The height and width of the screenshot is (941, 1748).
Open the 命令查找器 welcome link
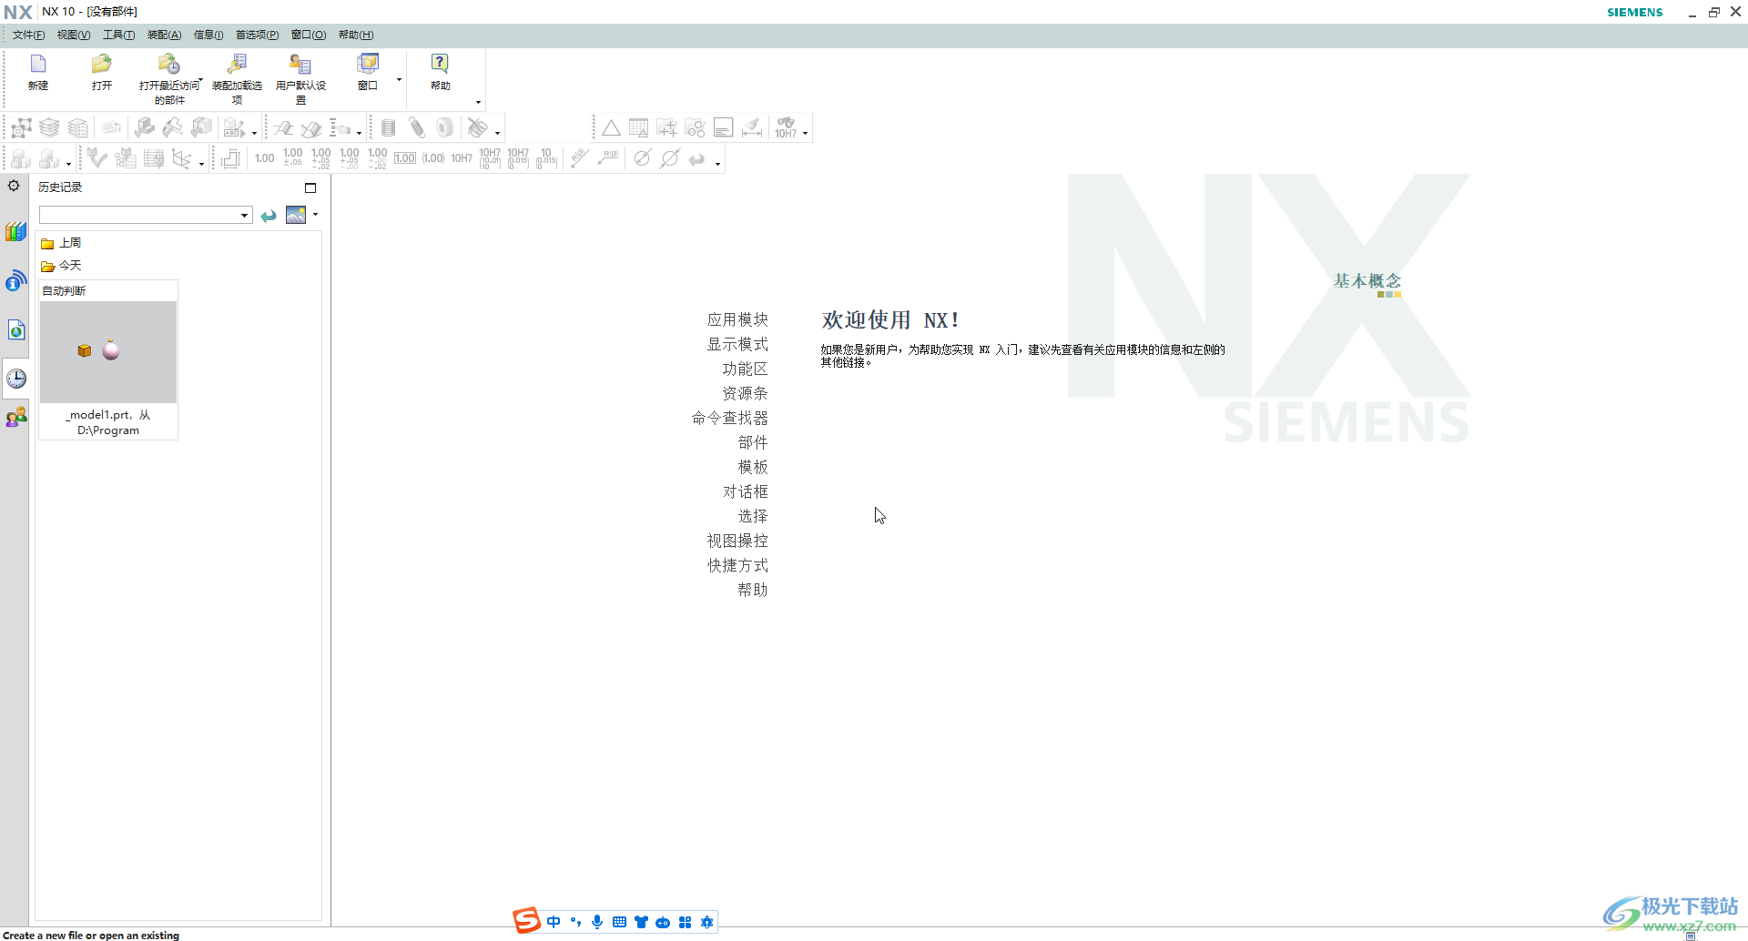729,418
